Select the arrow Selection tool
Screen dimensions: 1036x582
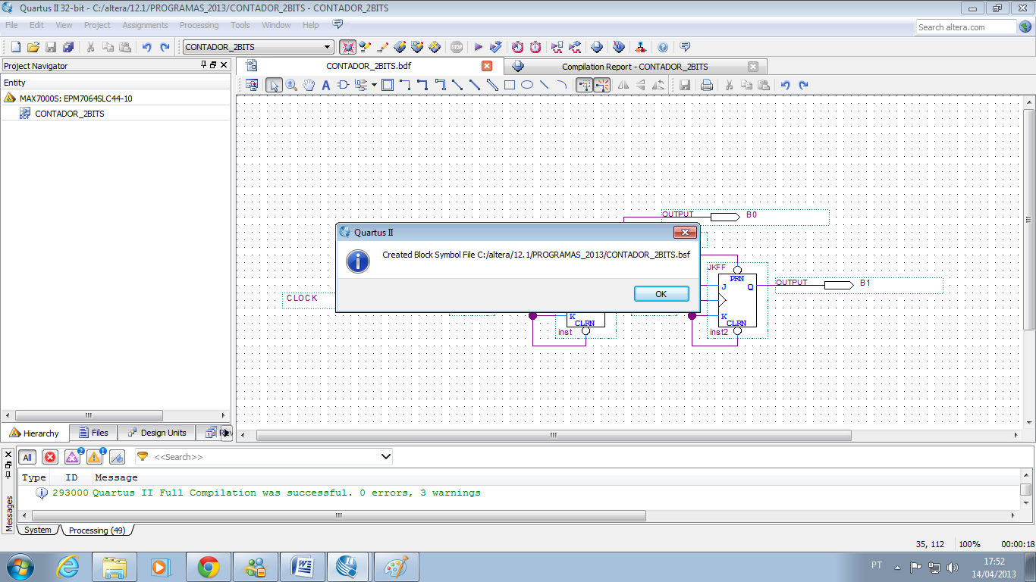[x=274, y=85]
